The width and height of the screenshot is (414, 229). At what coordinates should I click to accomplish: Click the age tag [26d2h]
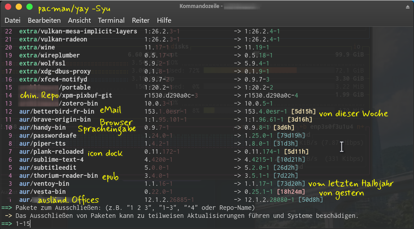(x=286, y=168)
